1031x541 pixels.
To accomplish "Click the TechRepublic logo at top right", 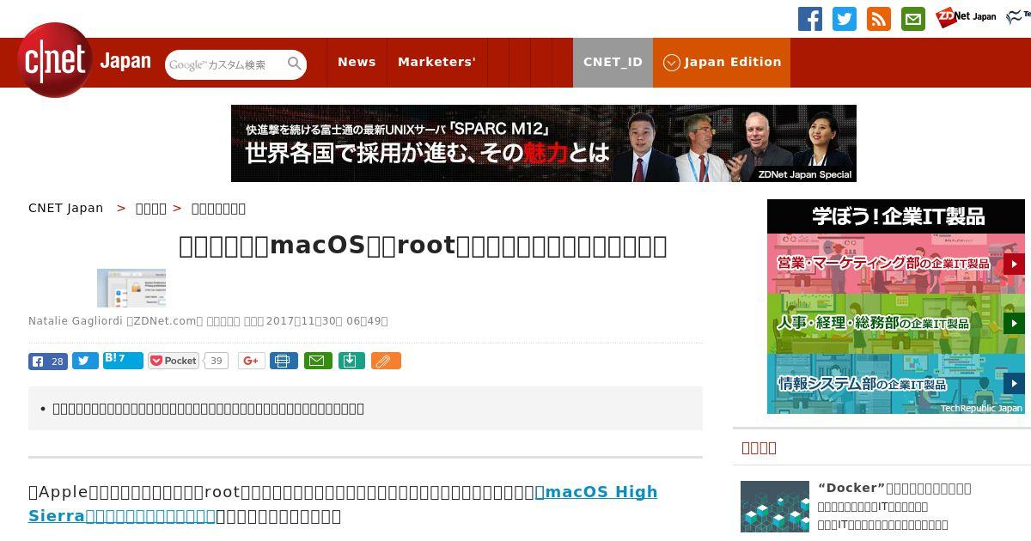I will pos(1018,16).
